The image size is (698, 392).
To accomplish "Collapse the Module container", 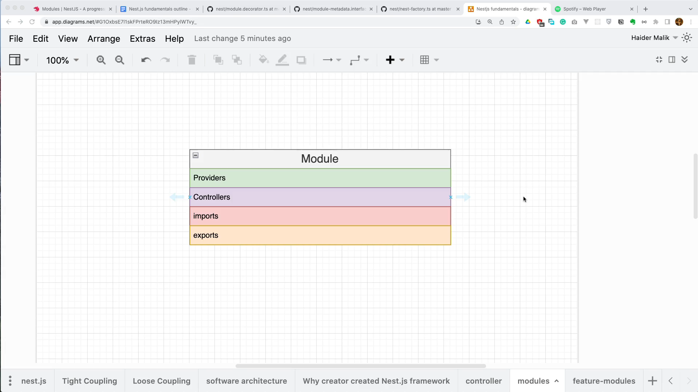I will click(196, 155).
